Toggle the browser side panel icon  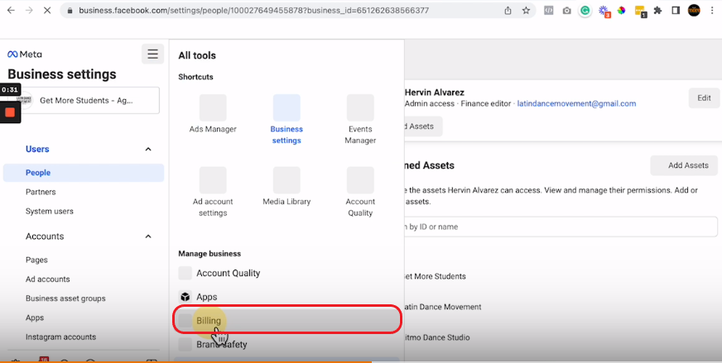676,10
